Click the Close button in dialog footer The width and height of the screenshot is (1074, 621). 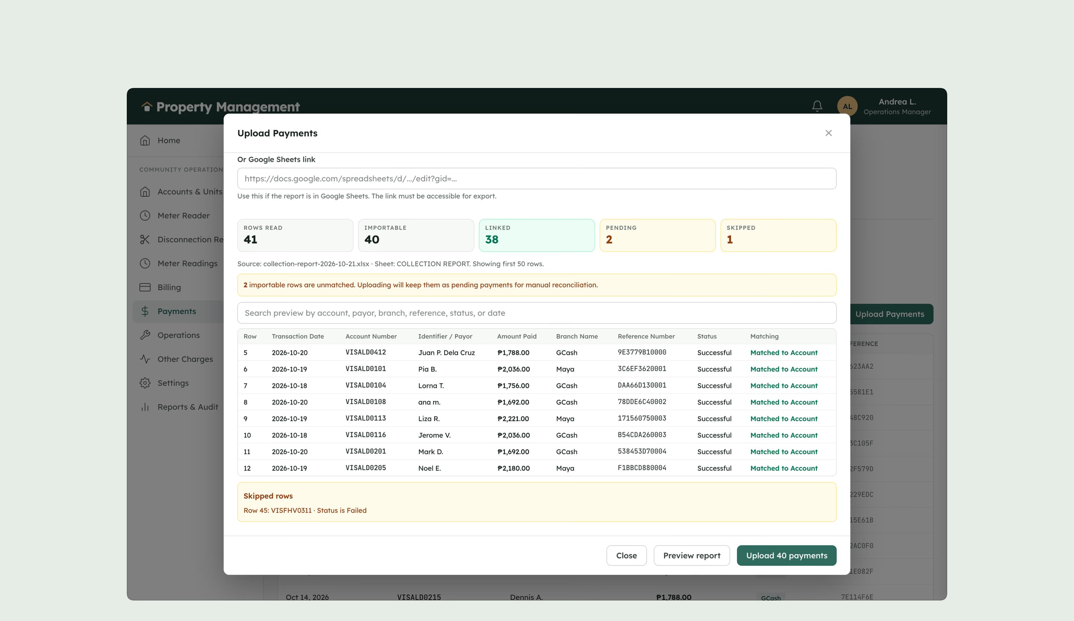tap(626, 555)
